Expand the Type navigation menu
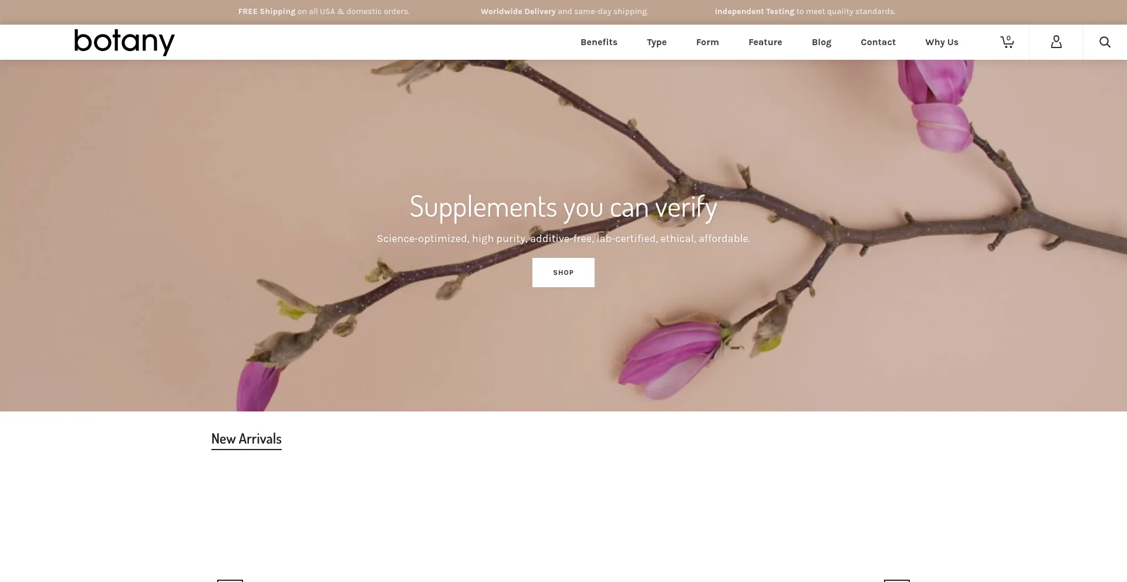This screenshot has width=1127, height=582. (656, 42)
